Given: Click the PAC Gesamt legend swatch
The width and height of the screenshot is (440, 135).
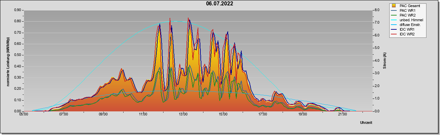Looking at the screenshot, I should (x=394, y=6).
